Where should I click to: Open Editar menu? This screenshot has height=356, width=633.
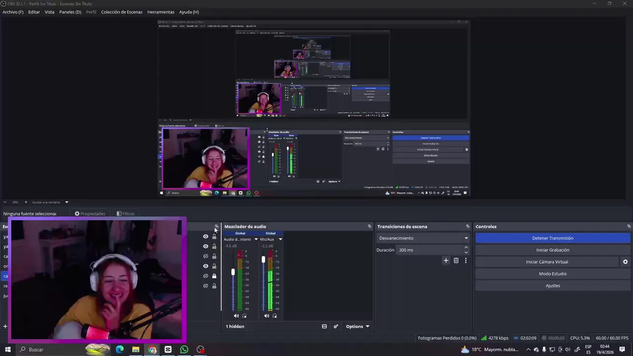[x=34, y=12]
